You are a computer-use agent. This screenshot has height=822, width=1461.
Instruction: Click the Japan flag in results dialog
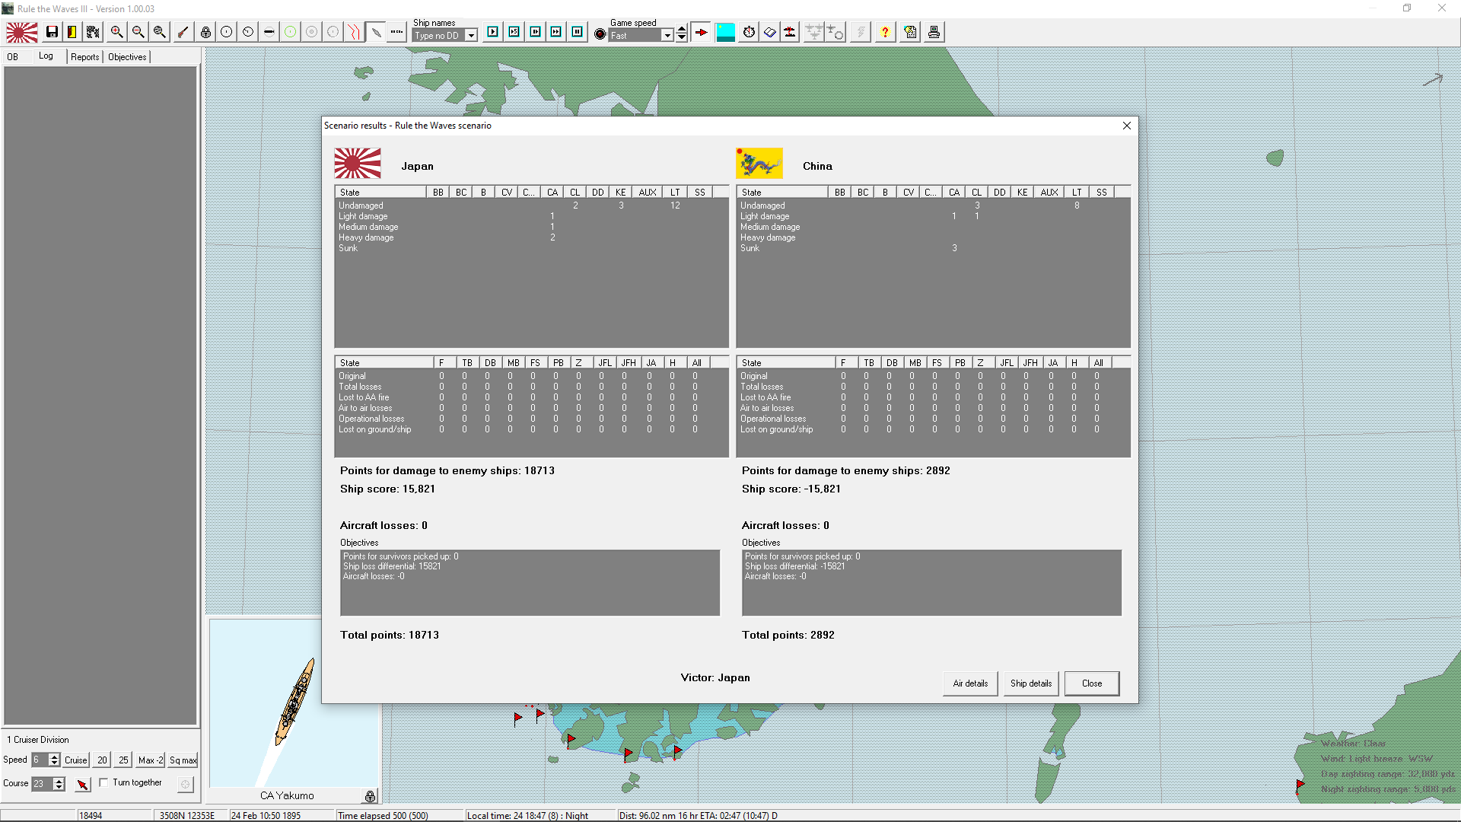tap(358, 164)
